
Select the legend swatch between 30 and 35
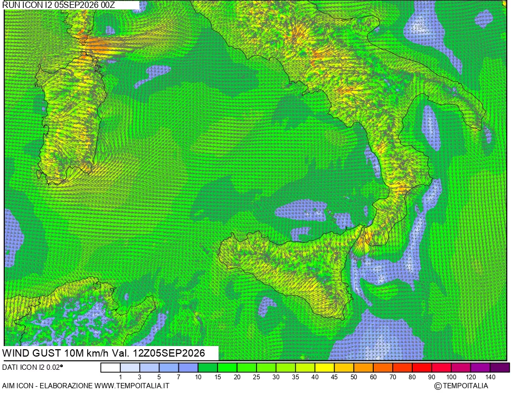[x=286, y=368]
